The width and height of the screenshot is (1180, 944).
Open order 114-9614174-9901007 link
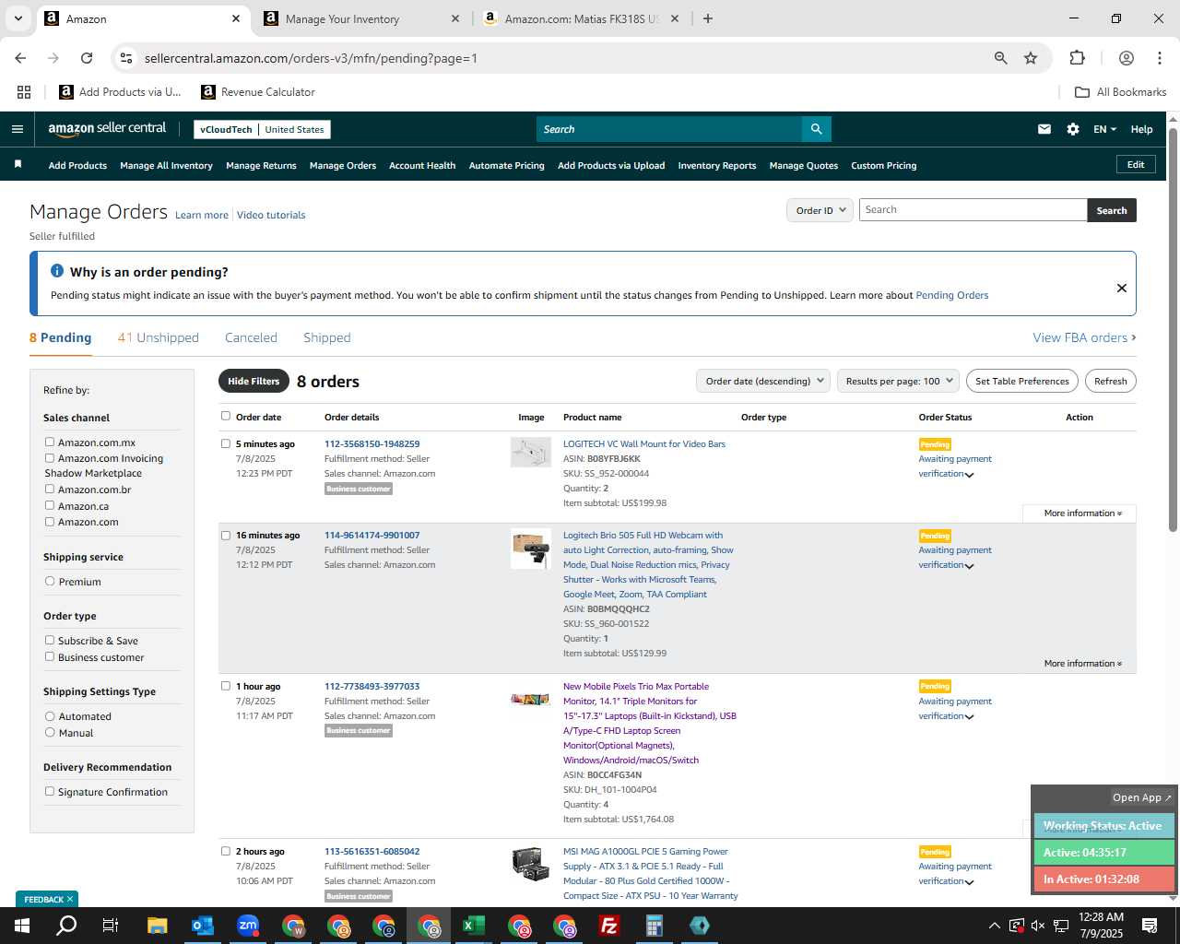372,535
